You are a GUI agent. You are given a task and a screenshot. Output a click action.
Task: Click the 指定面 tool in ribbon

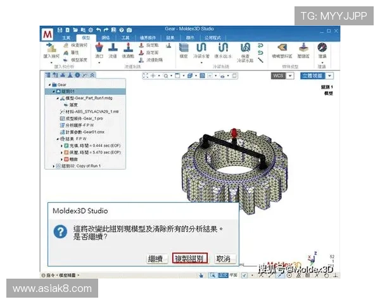[149, 53]
